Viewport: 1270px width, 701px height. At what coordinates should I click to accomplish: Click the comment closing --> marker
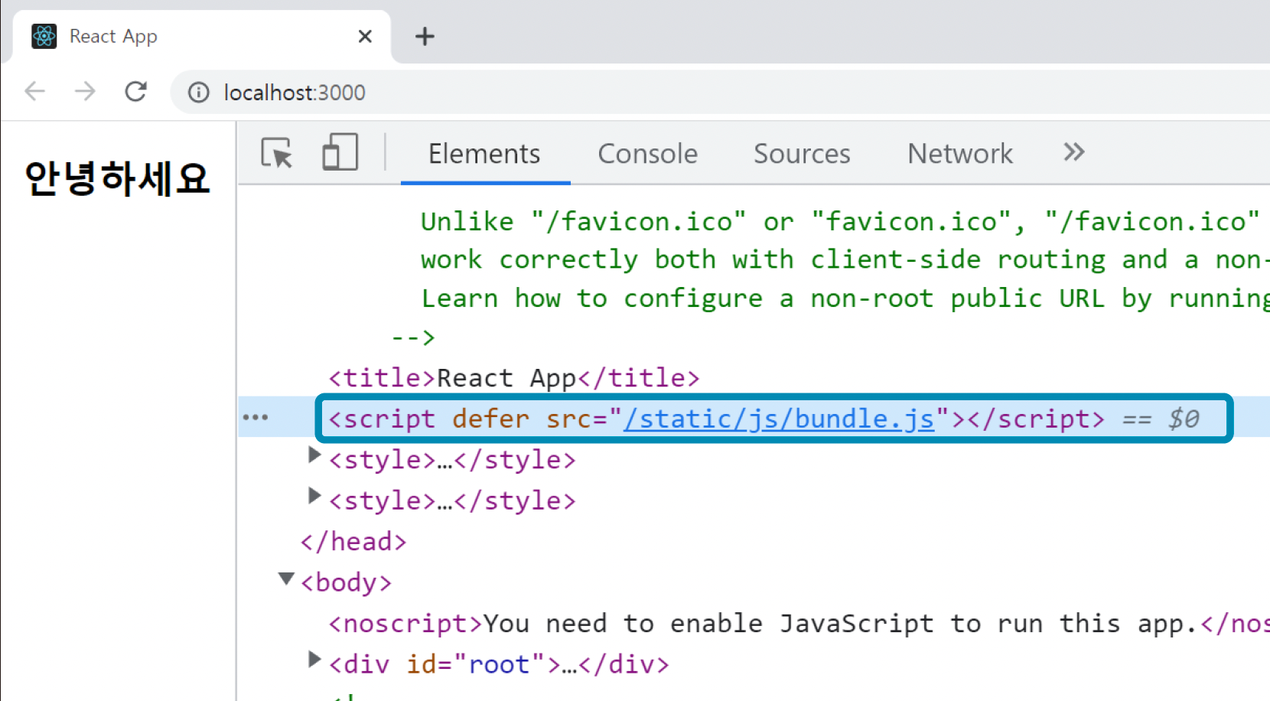coord(413,337)
